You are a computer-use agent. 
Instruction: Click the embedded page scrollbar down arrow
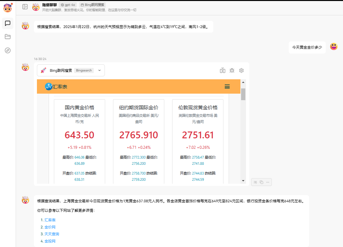pyautogui.click(x=243, y=181)
